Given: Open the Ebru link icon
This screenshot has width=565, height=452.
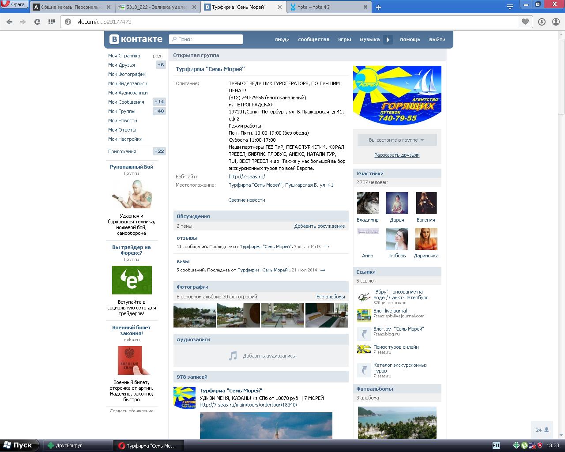Looking at the screenshot, I should tap(364, 297).
